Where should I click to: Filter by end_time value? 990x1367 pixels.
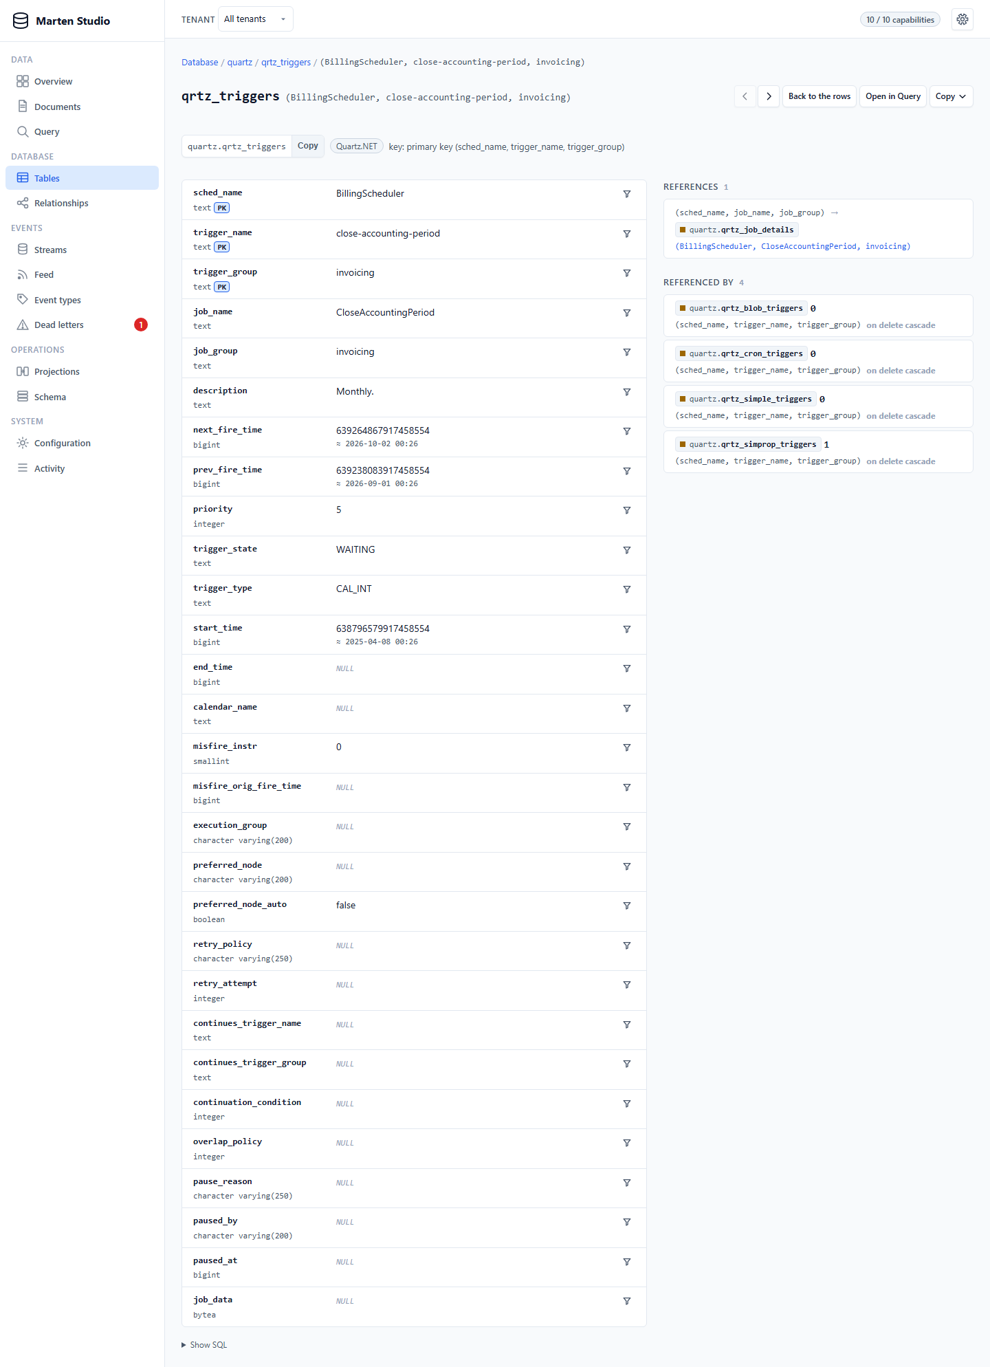click(627, 668)
